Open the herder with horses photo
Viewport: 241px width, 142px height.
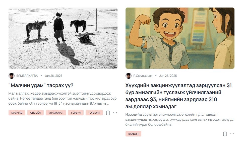[x=63, y=38]
